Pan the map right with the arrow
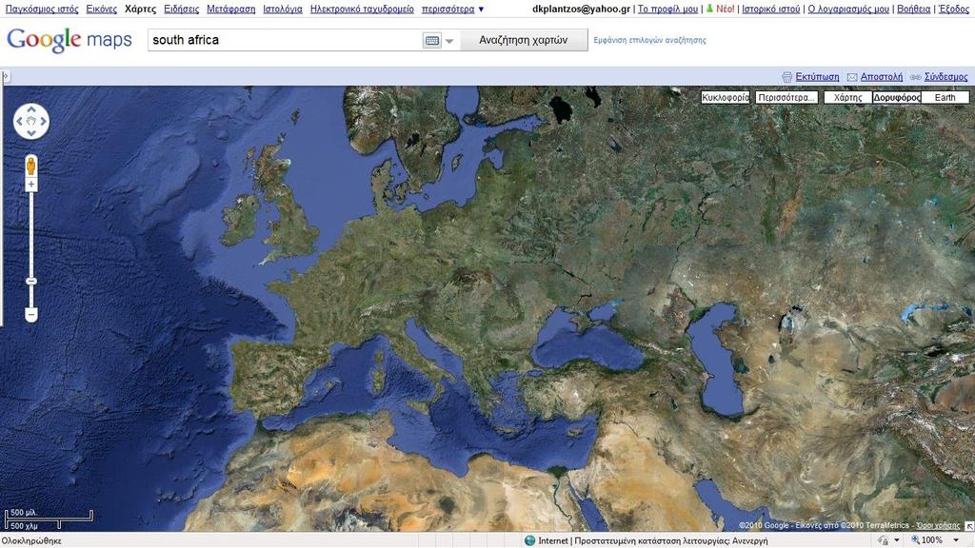 43,121
